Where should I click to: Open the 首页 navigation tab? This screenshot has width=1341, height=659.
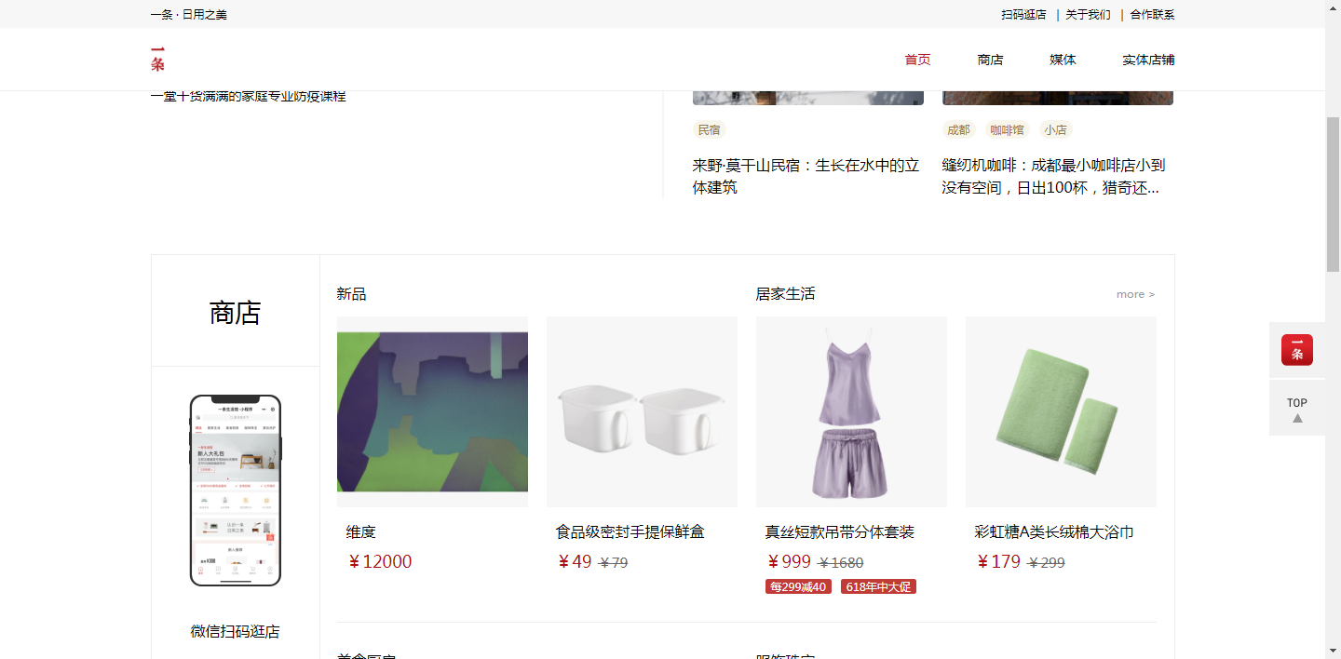pos(917,60)
